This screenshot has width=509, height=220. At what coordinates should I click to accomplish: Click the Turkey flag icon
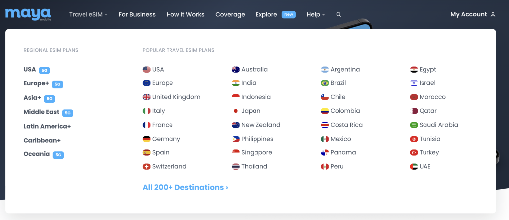(x=414, y=153)
